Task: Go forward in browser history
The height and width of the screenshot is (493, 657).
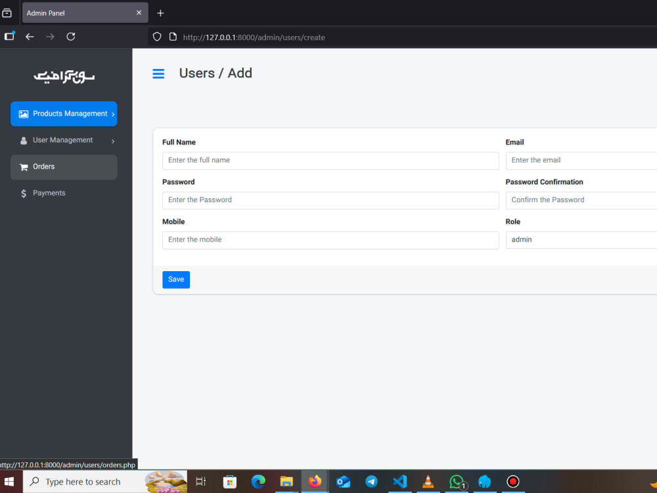Action: pos(50,37)
